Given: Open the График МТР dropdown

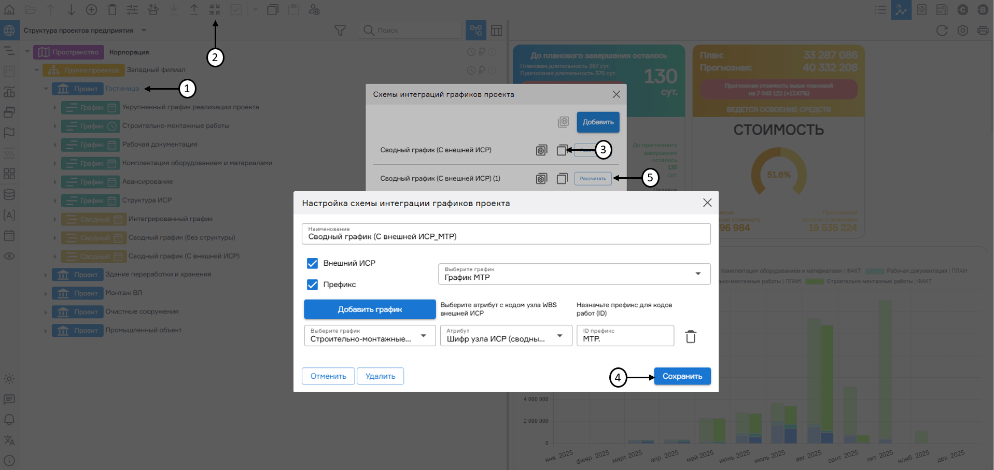Looking at the screenshot, I should click(x=574, y=274).
